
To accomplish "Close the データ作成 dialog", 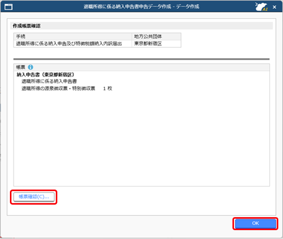I will click(274, 7).
